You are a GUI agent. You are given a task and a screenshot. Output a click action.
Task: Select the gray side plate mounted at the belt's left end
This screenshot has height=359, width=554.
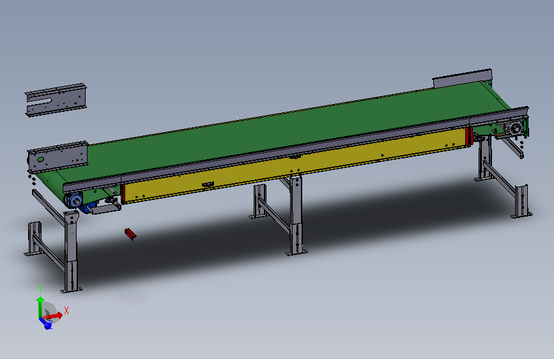coord(58,157)
